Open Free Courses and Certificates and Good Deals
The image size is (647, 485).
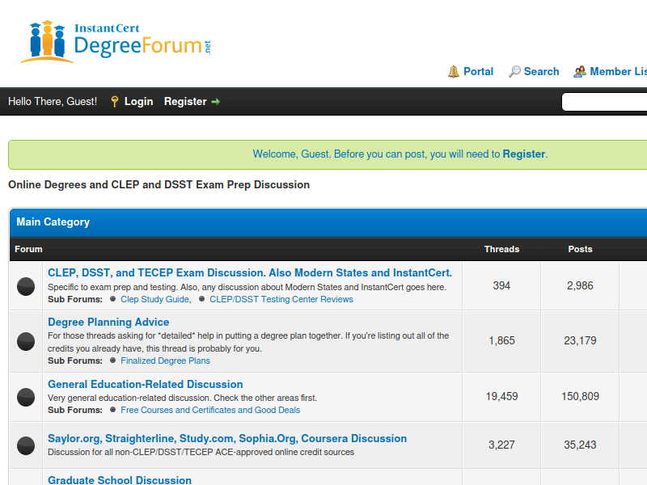tap(210, 411)
